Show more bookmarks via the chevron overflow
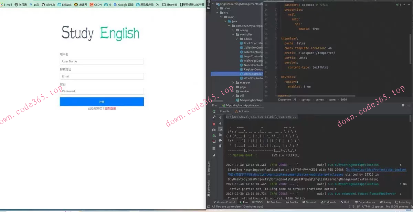Viewport: 413px width, 212px height. point(158,5)
